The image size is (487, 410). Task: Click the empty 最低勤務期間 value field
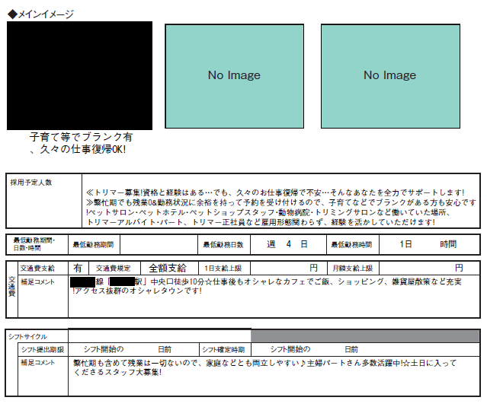pos(159,244)
